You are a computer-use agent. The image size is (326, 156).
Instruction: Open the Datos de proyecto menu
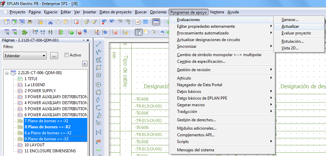coord(116,12)
